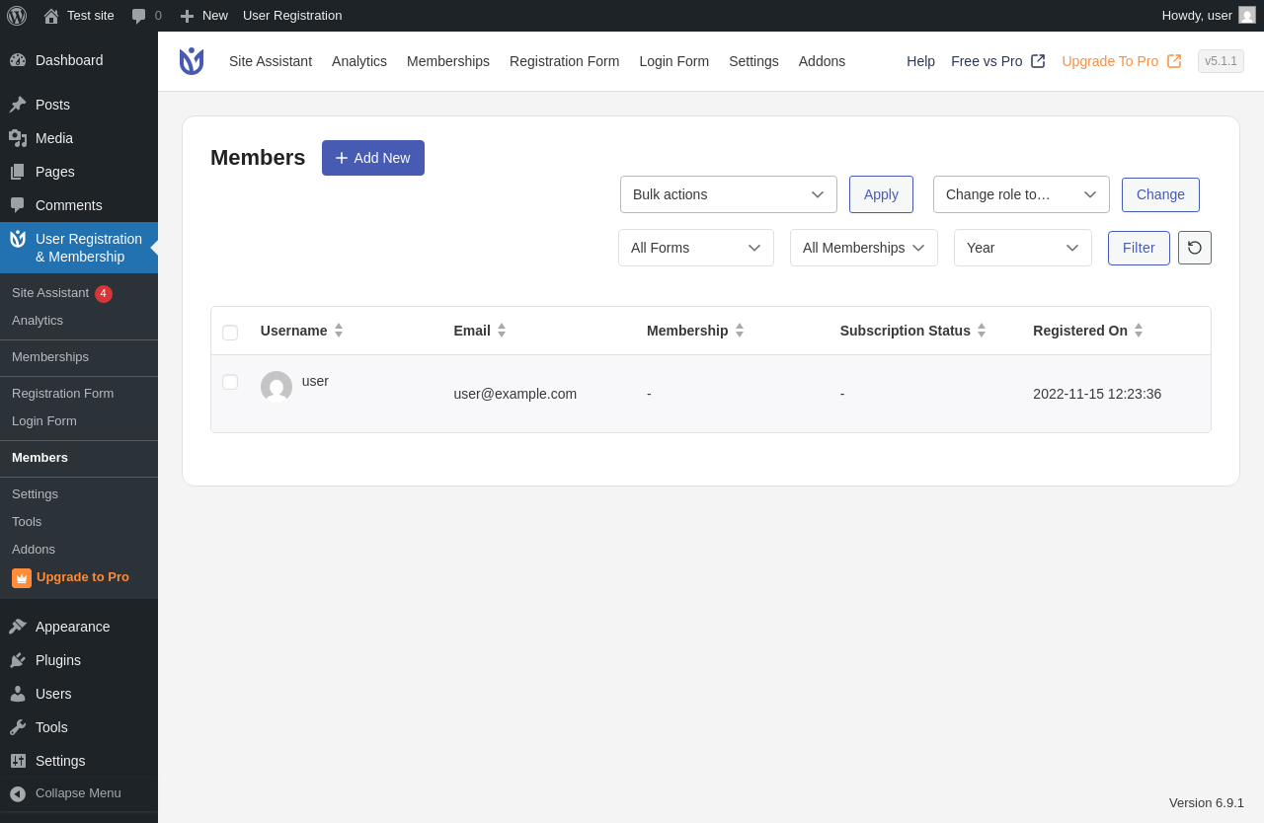Viewport: 1264px width, 823px height.
Task: Open the comments bubble icon in admin bar
Action: 139,16
